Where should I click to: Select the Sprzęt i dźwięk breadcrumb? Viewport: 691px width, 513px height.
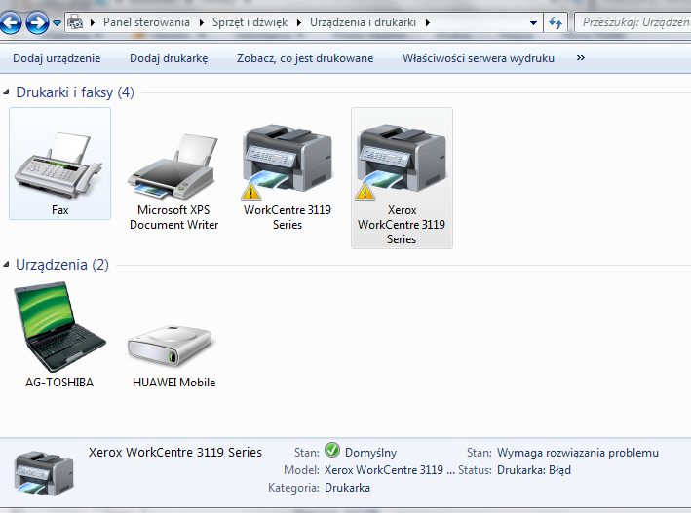tap(250, 22)
